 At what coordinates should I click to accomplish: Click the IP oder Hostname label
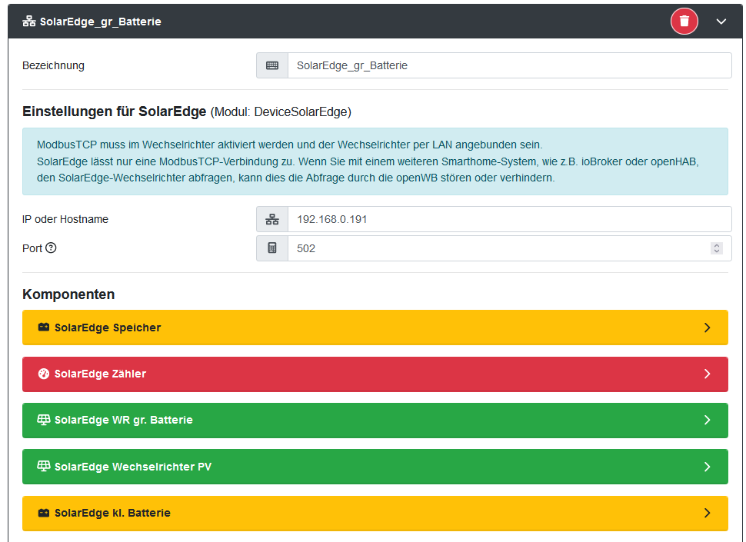pyautogui.click(x=65, y=219)
